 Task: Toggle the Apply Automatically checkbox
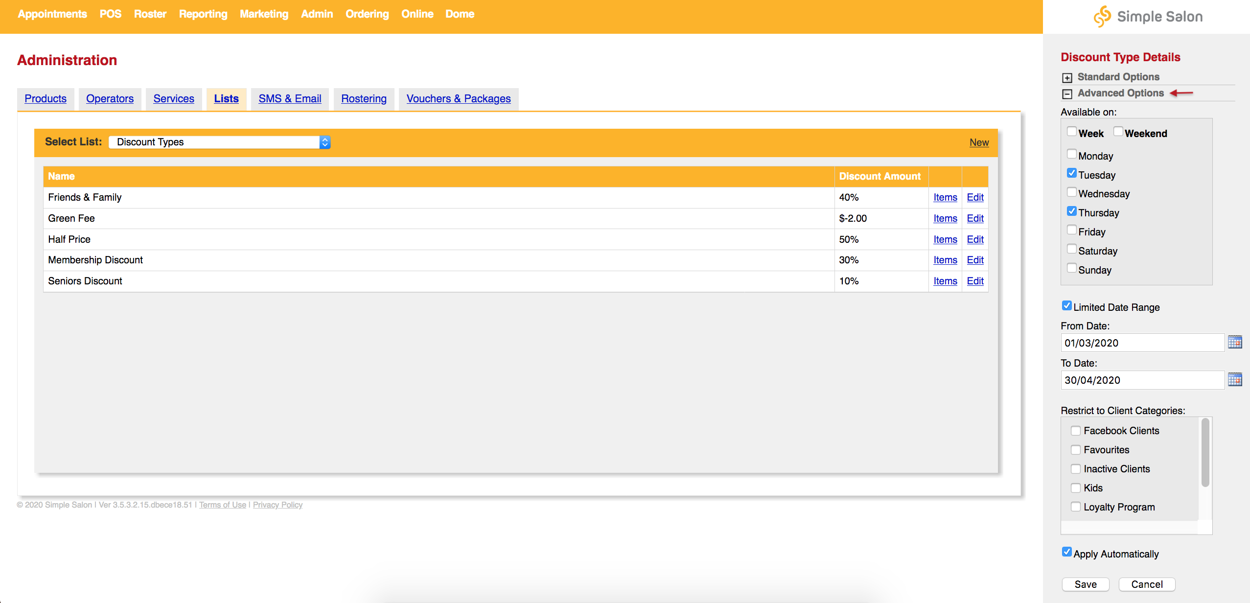pos(1066,552)
